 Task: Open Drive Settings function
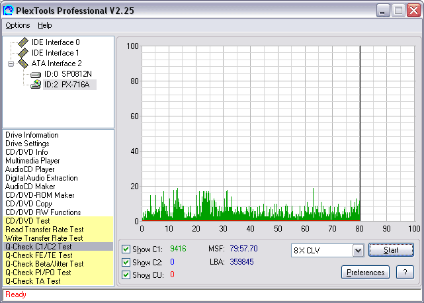click(27, 144)
